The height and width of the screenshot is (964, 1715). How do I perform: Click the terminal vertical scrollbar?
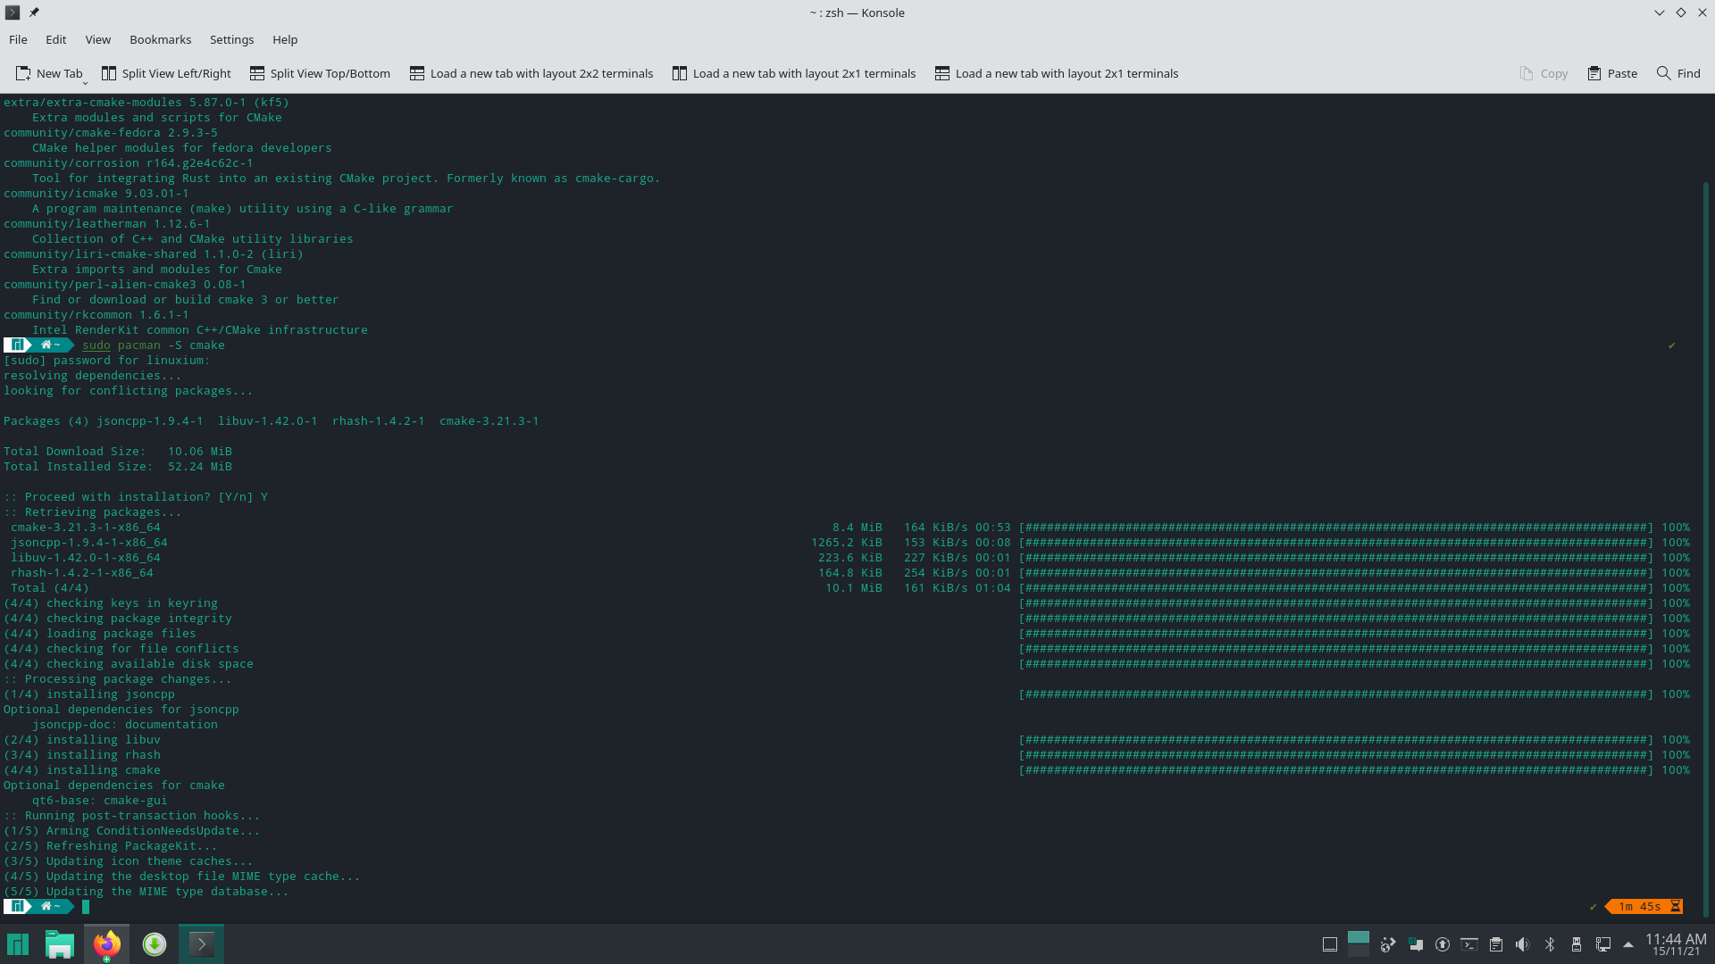click(x=1706, y=549)
